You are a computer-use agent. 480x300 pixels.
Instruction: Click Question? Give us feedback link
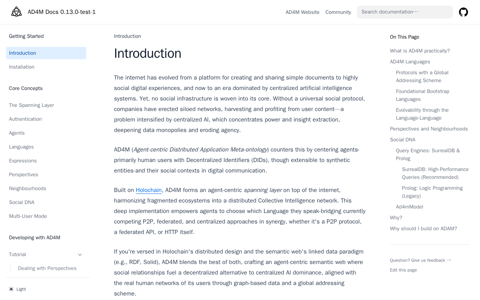click(420, 260)
